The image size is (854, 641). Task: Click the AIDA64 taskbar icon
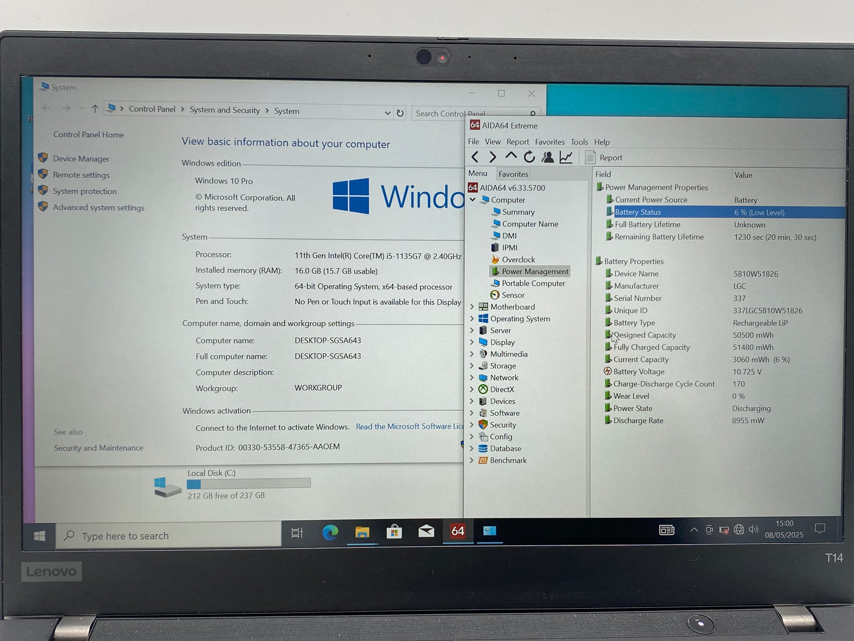click(x=457, y=531)
